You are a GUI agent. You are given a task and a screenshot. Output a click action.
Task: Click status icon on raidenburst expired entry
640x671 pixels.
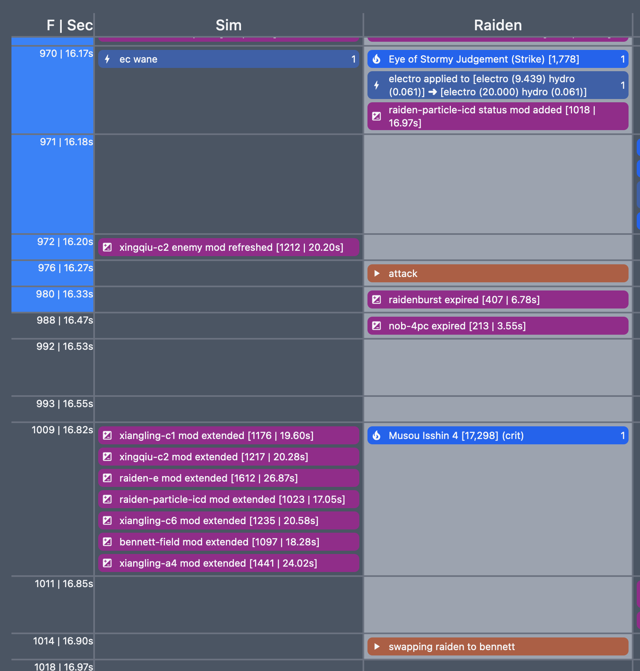click(x=376, y=300)
